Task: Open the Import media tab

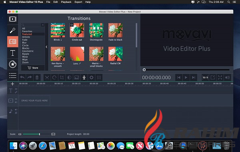Action: click(12, 19)
